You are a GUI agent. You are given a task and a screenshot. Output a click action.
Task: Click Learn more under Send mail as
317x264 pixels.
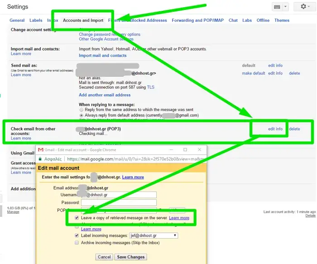coord(21,75)
